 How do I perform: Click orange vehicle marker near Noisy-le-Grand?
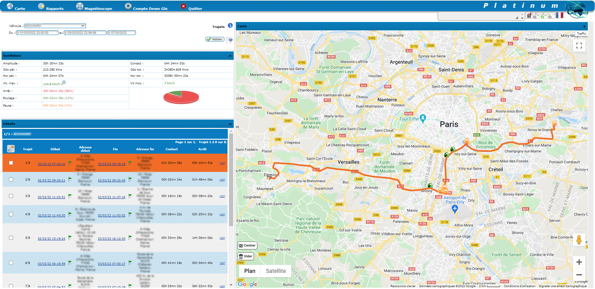coord(554,124)
